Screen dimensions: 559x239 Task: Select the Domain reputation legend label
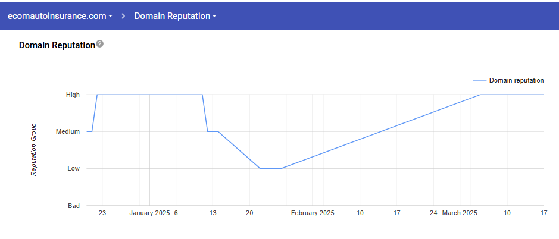[516, 80]
